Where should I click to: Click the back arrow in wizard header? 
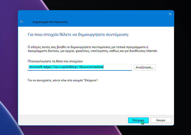tap(22, 22)
